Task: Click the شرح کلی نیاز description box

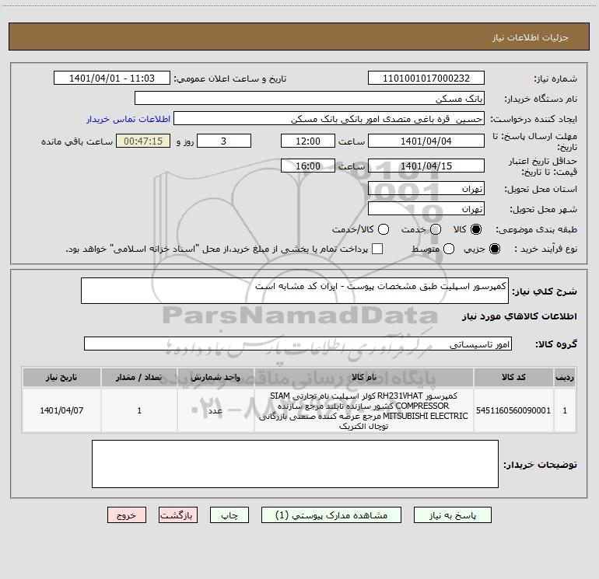Action: tap(295, 291)
